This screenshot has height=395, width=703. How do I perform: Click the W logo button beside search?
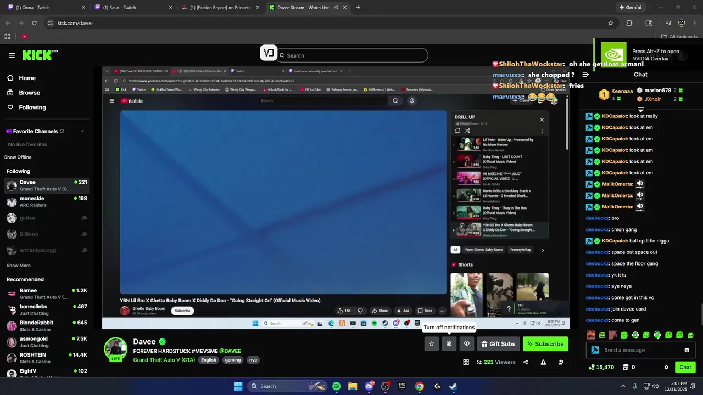click(x=268, y=53)
